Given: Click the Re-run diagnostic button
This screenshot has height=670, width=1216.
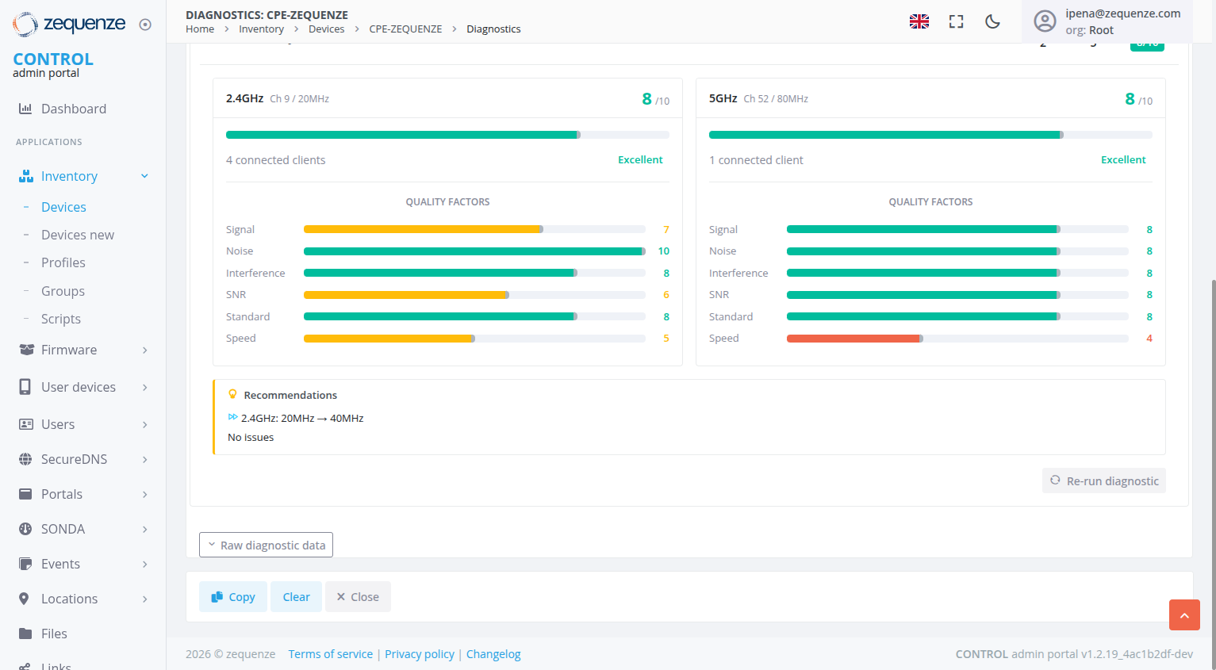Looking at the screenshot, I should click(1103, 480).
